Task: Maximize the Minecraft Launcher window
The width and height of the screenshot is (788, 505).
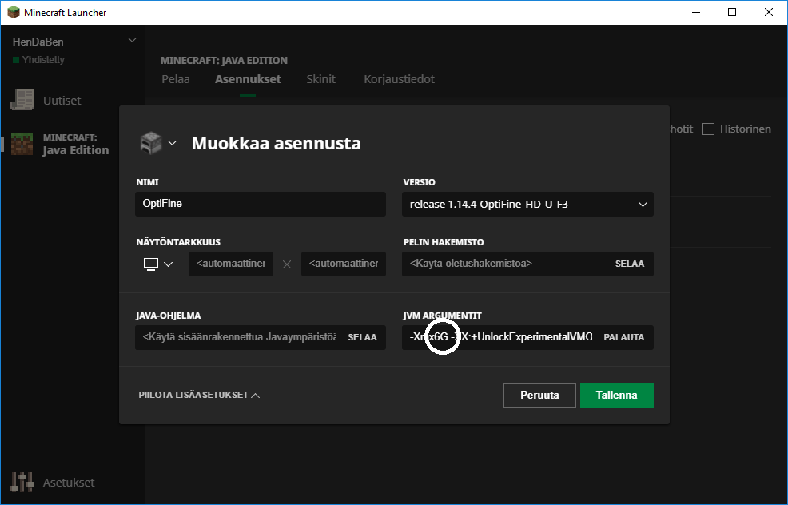Action: coord(732,12)
